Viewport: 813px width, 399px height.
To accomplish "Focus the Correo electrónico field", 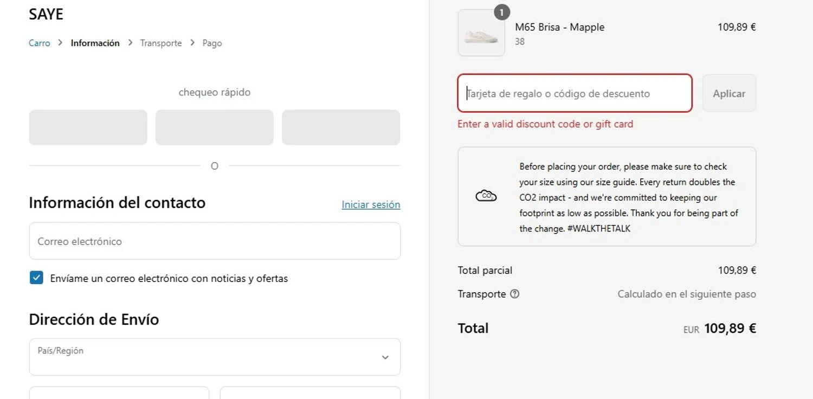I will coord(215,241).
